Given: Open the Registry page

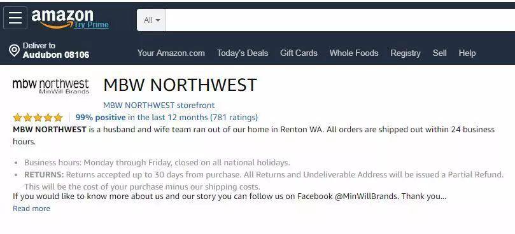Looking at the screenshot, I should [x=406, y=53].
